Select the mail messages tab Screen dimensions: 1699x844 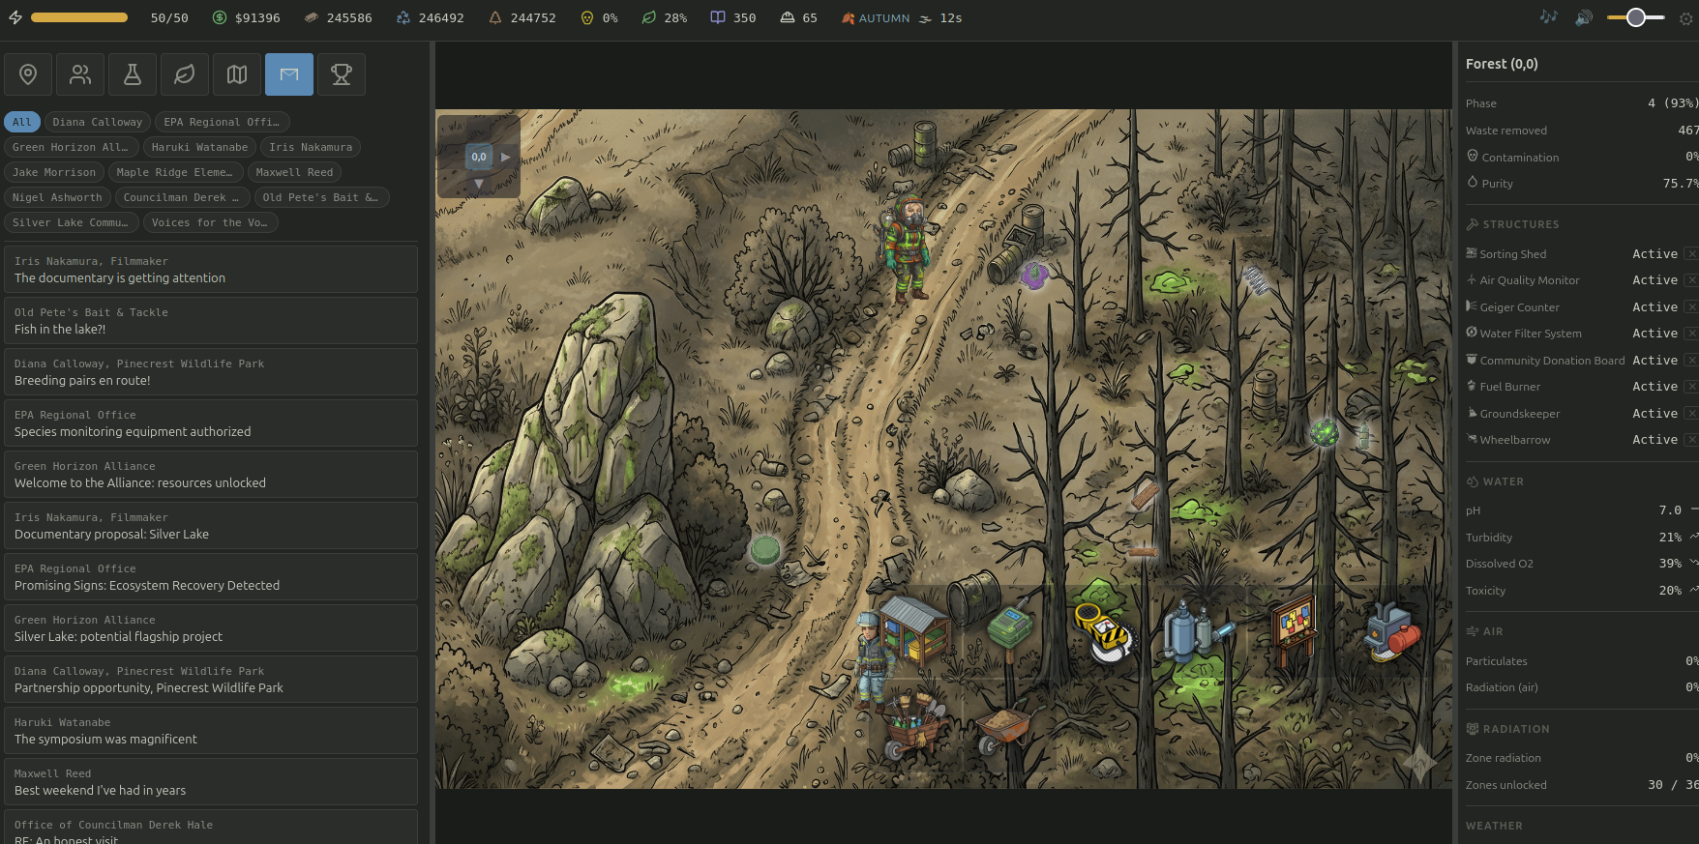(289, 74)
